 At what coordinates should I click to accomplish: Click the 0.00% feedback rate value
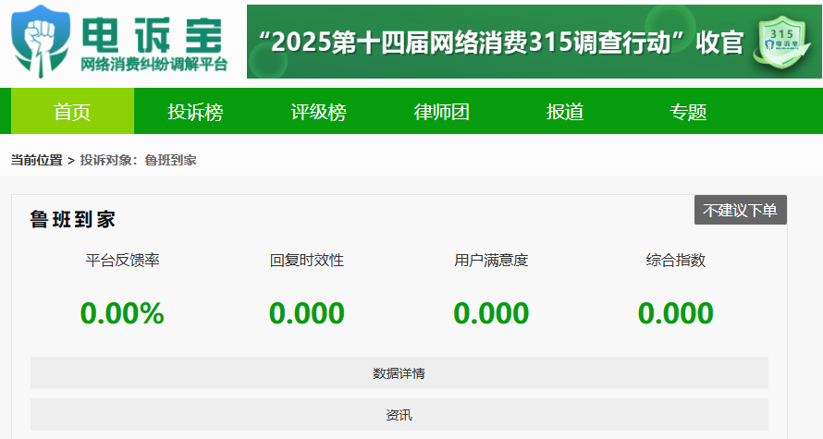pos(122,313)
